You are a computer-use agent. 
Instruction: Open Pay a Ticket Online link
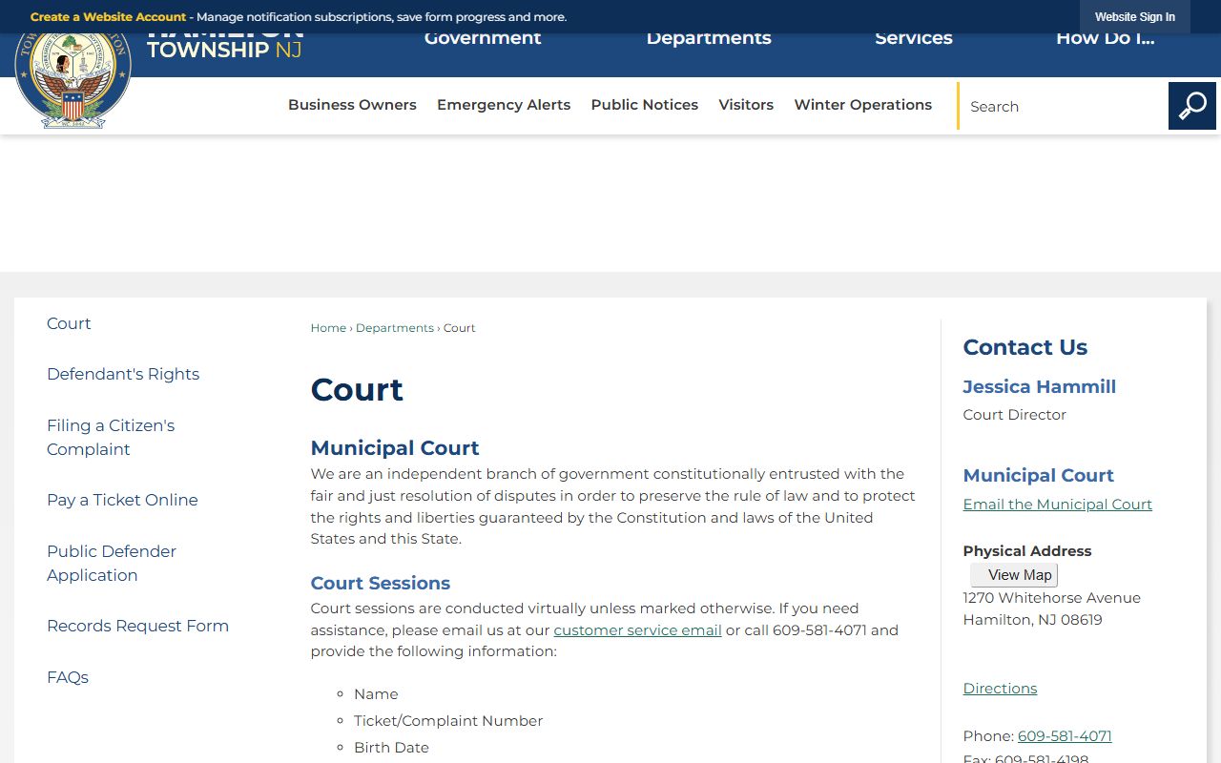point(122,500)
